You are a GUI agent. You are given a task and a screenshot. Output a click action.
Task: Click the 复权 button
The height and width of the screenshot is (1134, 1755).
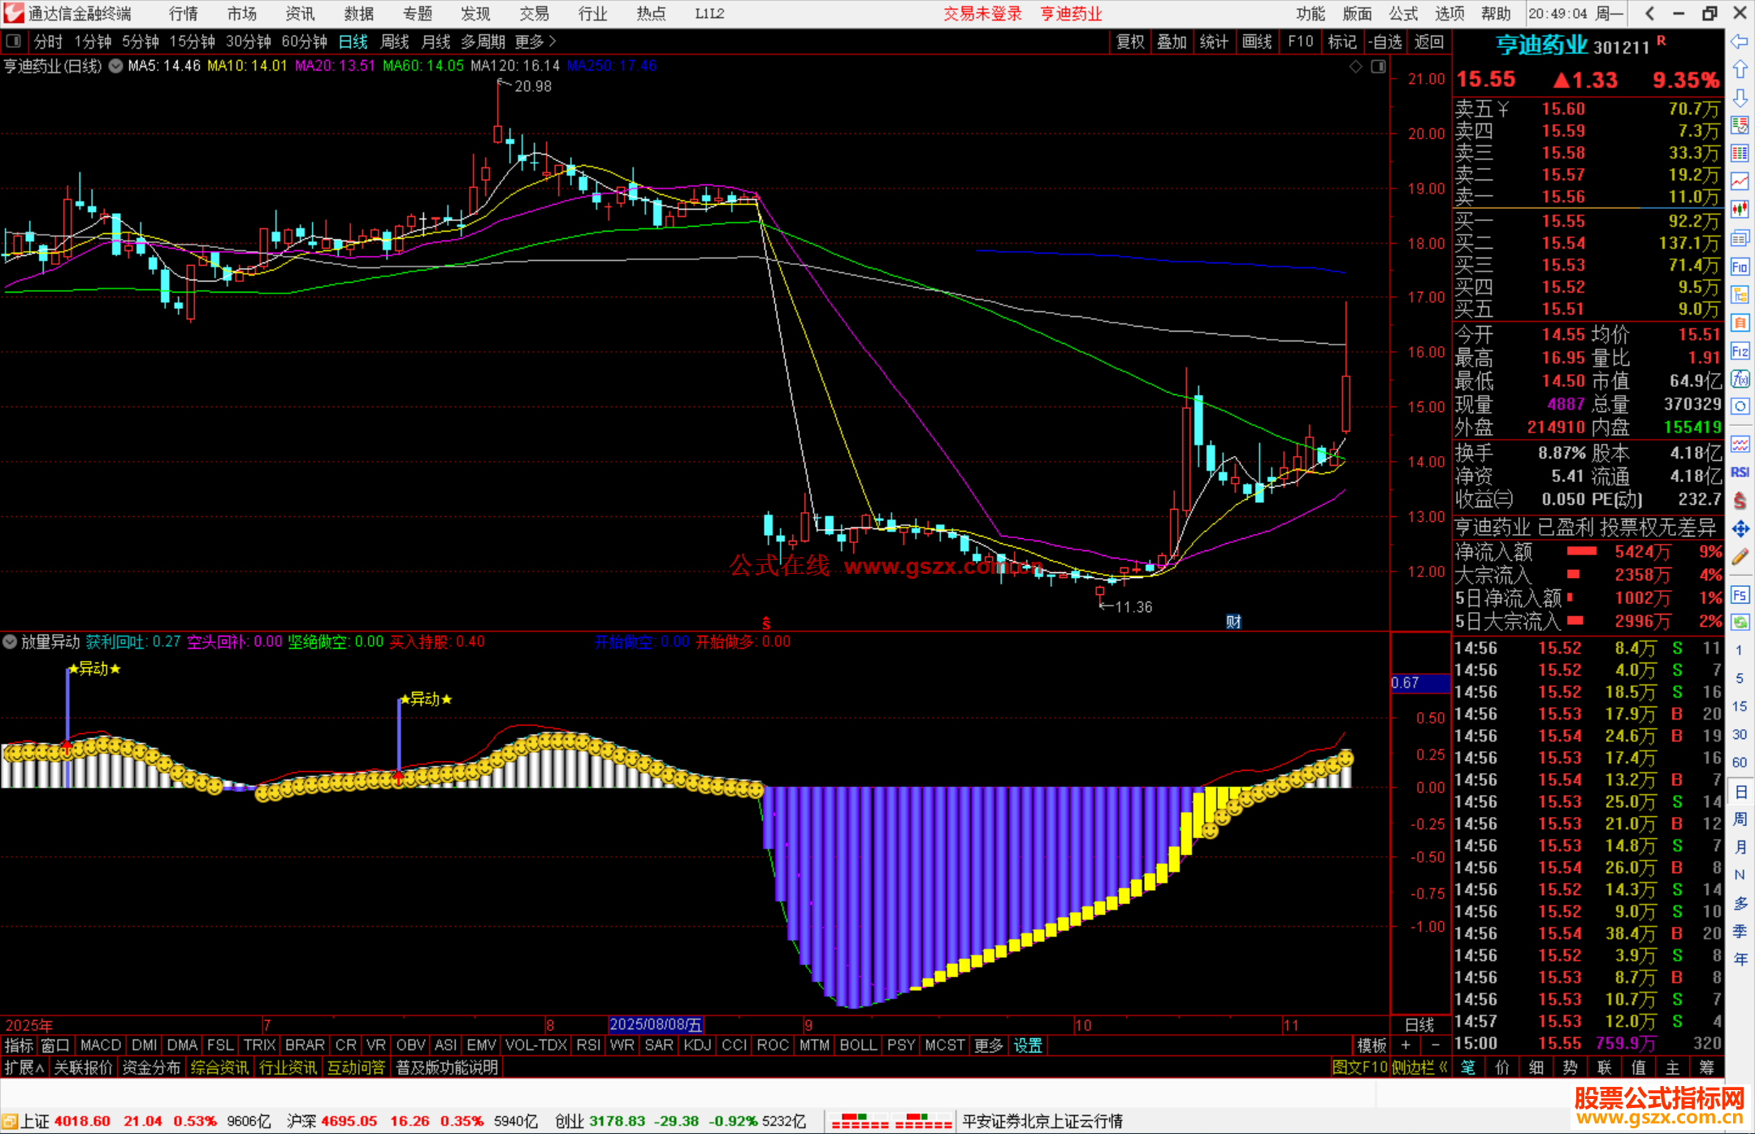click(x=1129, y=41)
